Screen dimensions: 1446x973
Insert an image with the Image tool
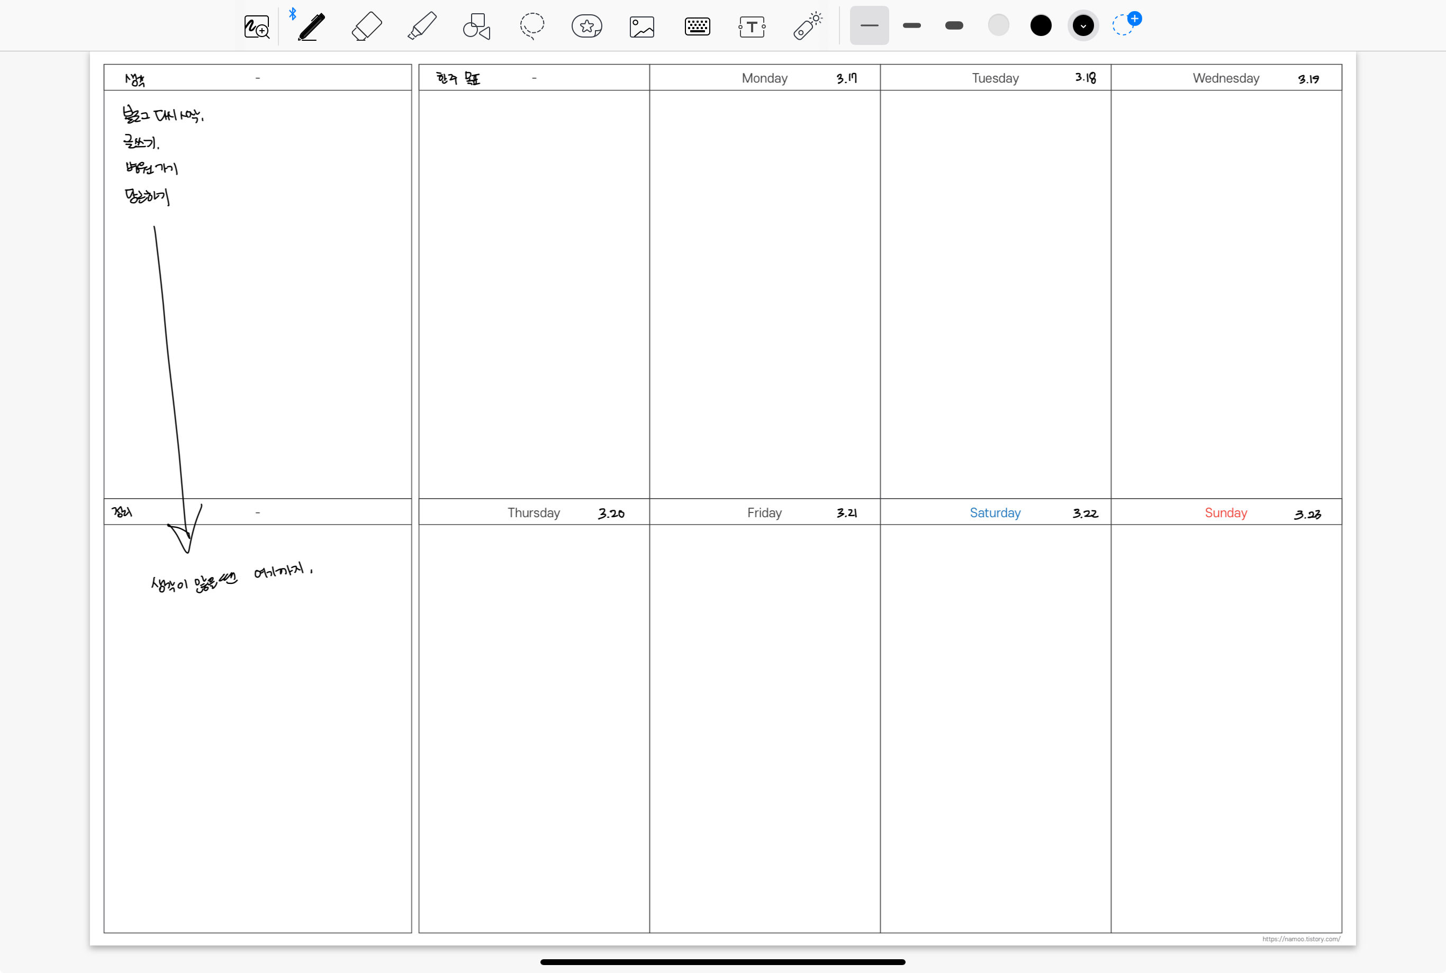[x=641, y=26]
